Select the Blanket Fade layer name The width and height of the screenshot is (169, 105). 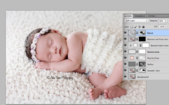point(153,52)
